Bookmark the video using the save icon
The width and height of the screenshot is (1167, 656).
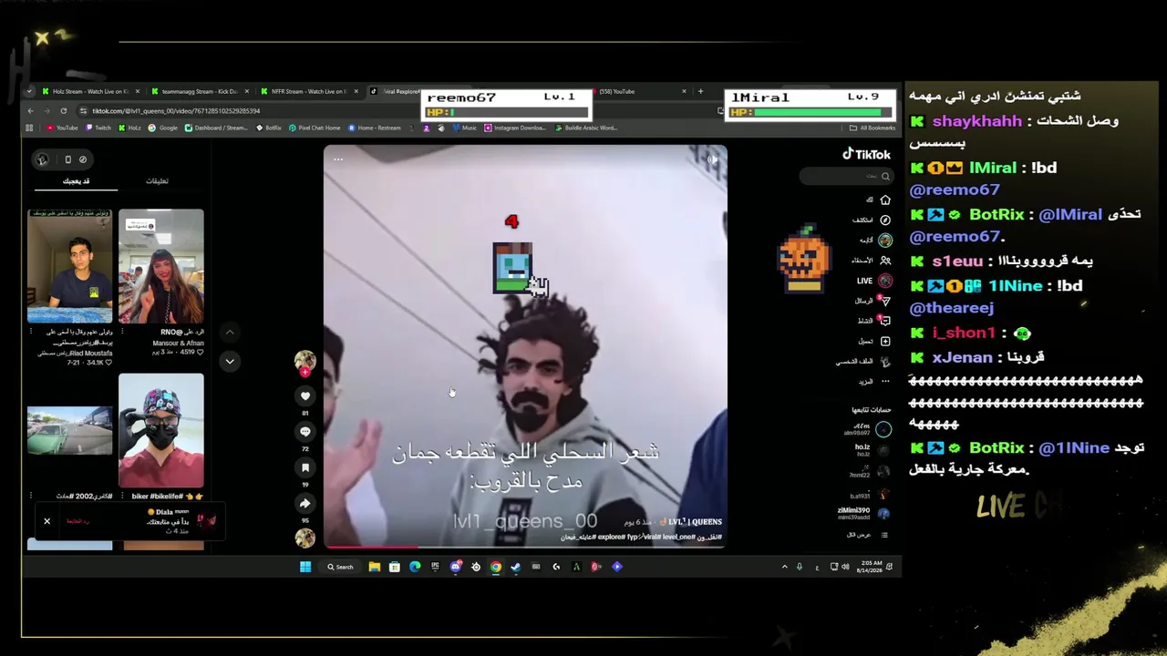(x=305, y=467)
